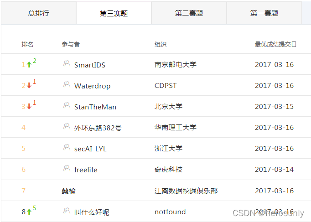
Task: Click rank number 7
Action: [x=23, y=191]
